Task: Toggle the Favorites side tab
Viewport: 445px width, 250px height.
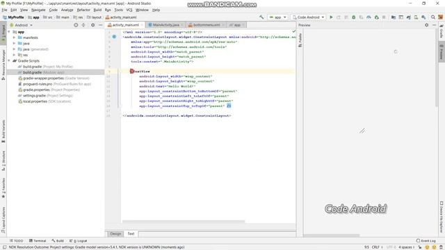Action: pos(3,188)
